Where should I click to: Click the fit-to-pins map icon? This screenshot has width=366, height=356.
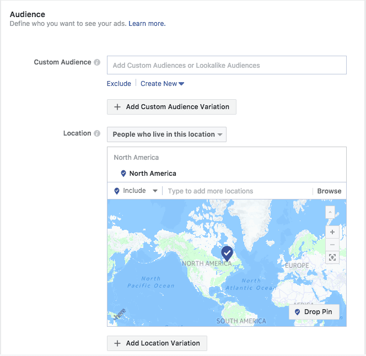click(331, 257)
